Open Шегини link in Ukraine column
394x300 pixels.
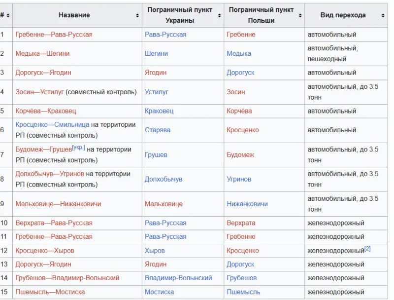click(156, 54)
